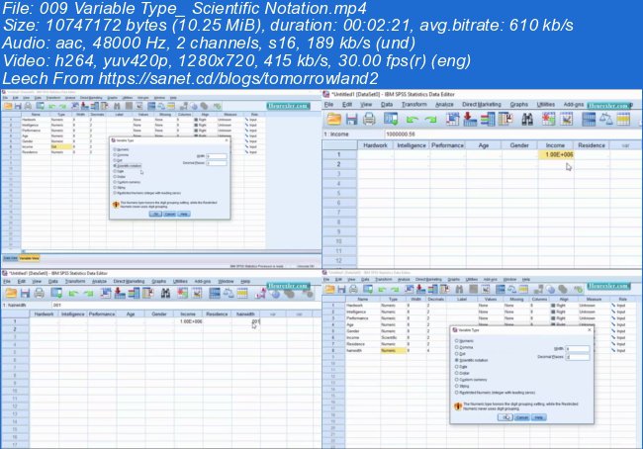Click binoculars Find icon in bottom-right panel
Image resolution: width=643 pixels, height=449 pixels.
click(459, 289)
